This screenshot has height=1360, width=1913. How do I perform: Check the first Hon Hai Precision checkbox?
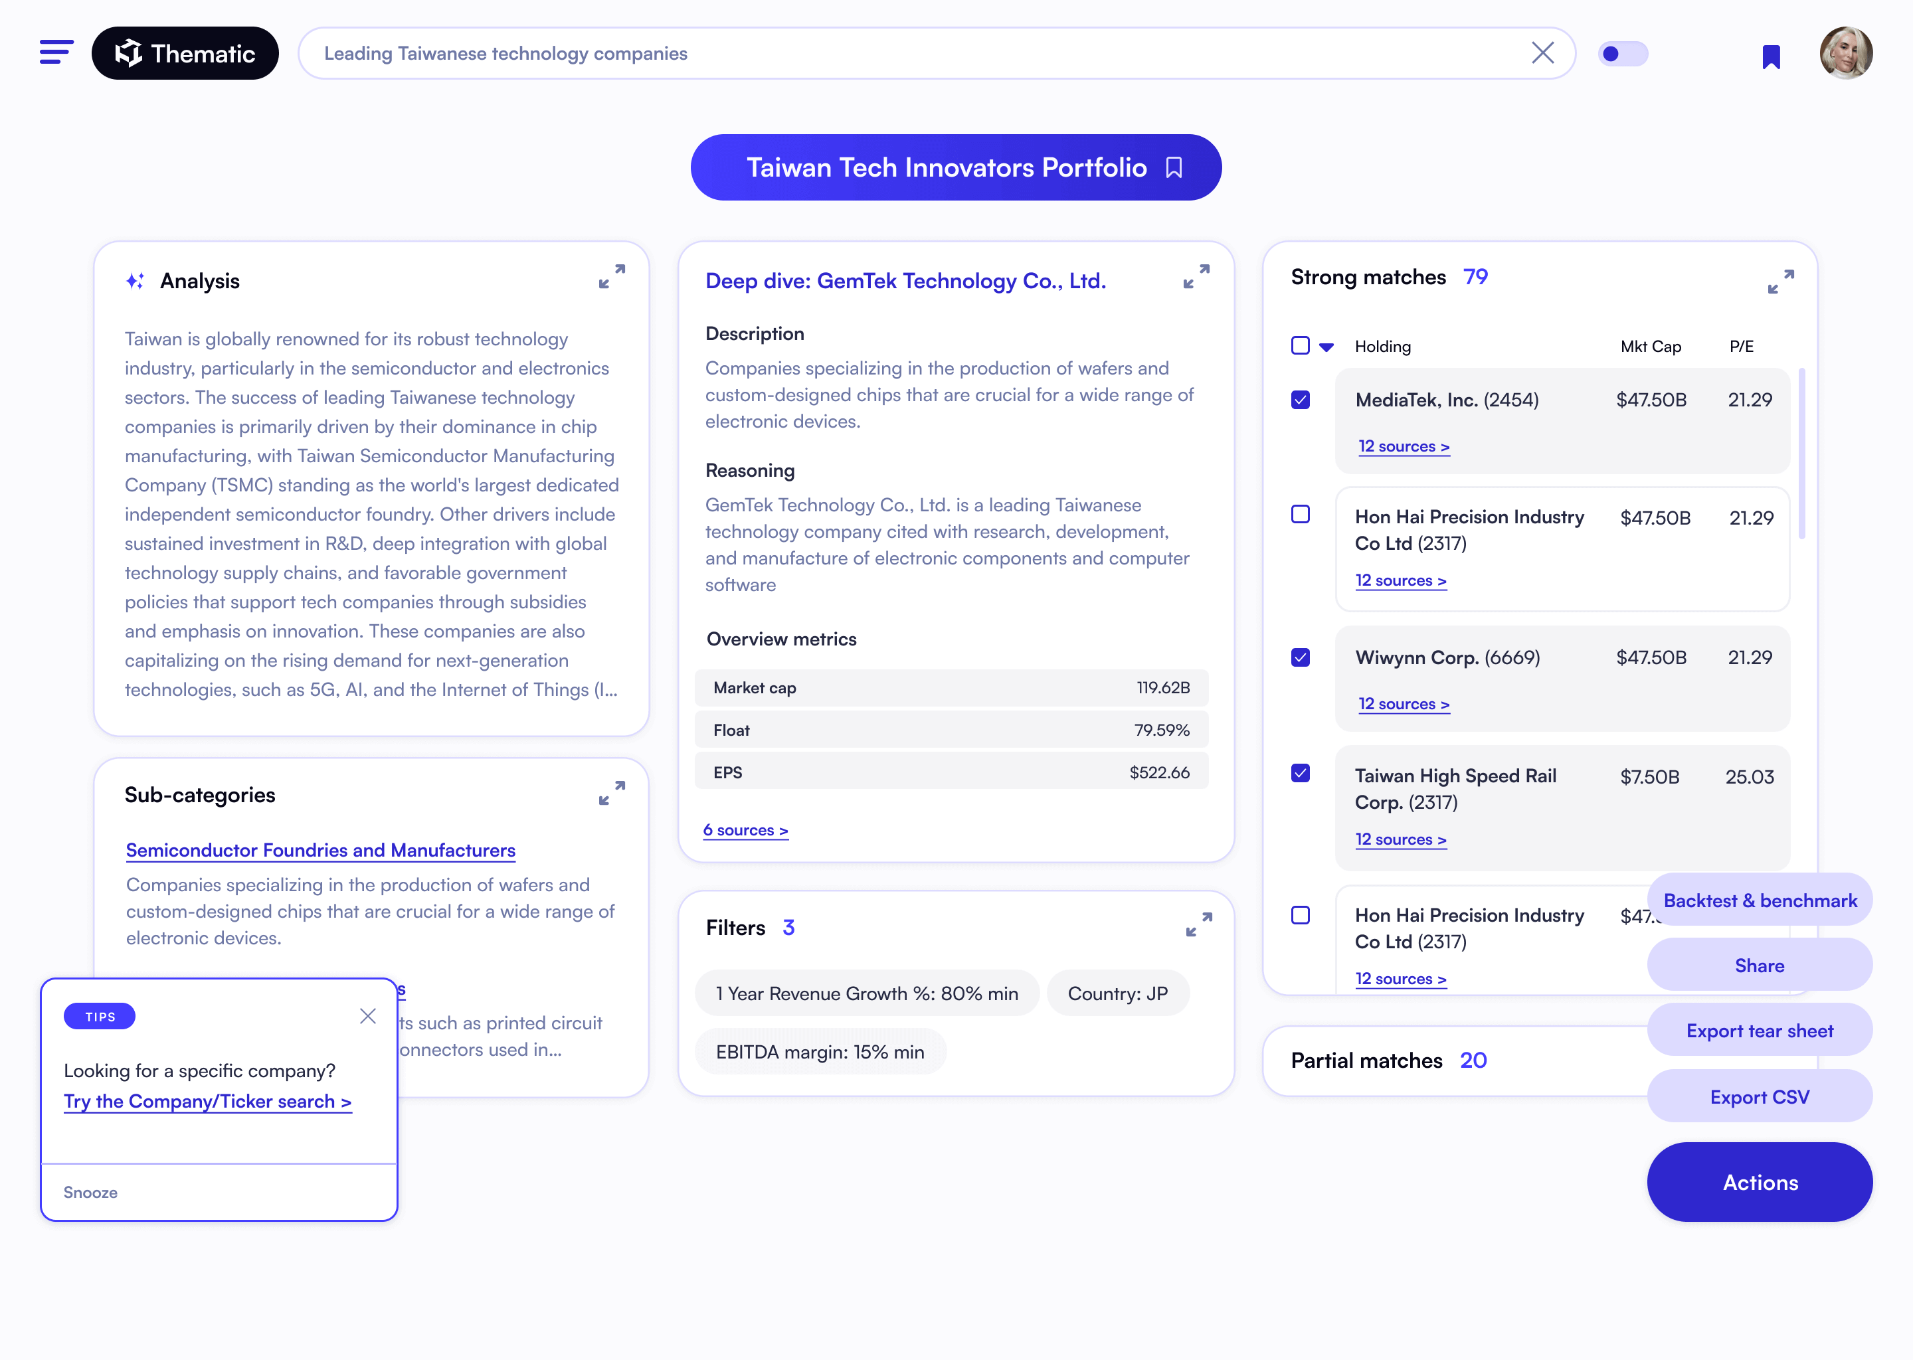[x=1300, y=514]
